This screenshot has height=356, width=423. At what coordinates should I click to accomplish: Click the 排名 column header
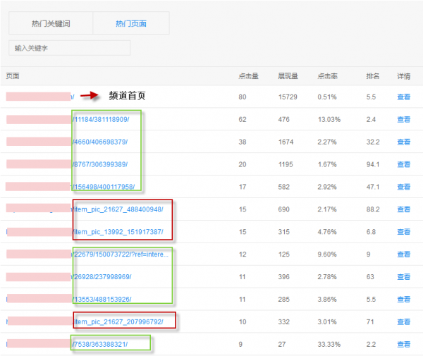373,75
